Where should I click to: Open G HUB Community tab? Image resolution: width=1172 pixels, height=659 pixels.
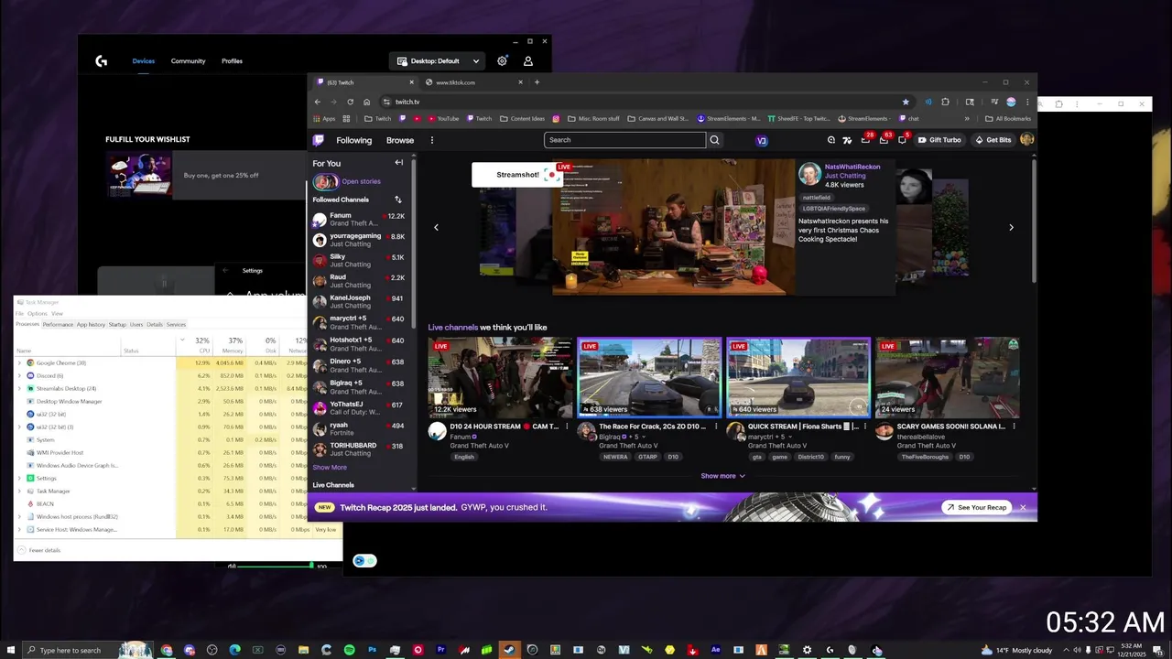coord(188,61)
